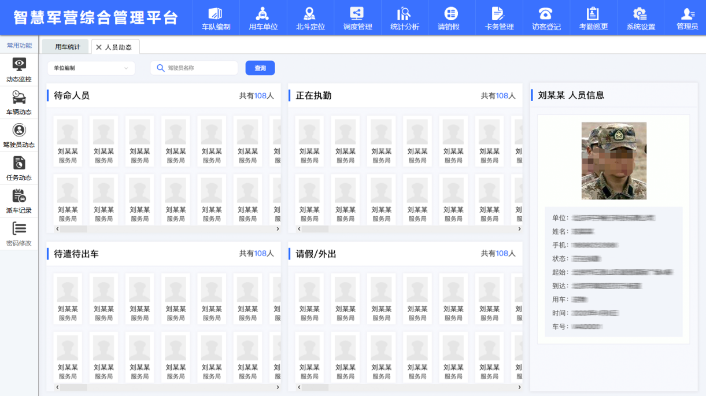Click the magnifier icon in search box
The height and width of the screenshot is (396, 706).
click(x=161, y=68)
